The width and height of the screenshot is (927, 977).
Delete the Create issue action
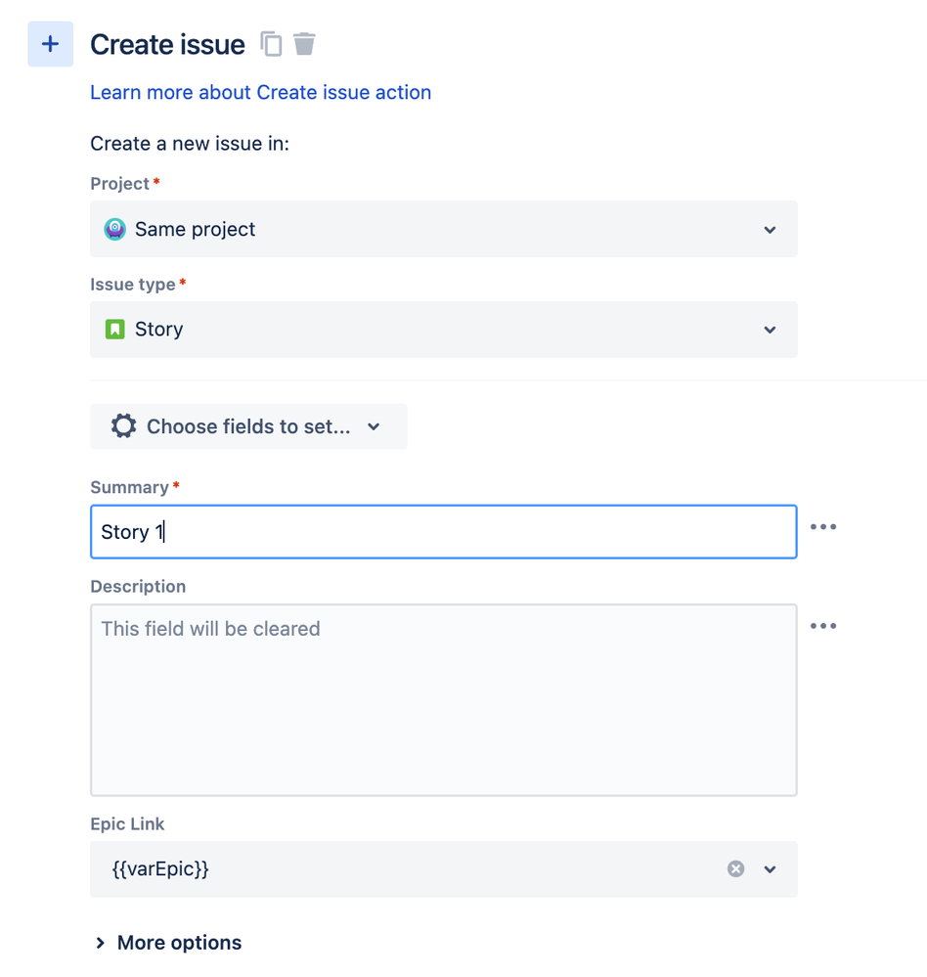(x=304, y=44)
